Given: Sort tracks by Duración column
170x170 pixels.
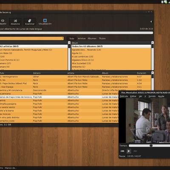Looking at the screenshot, I should click(143, 73).
